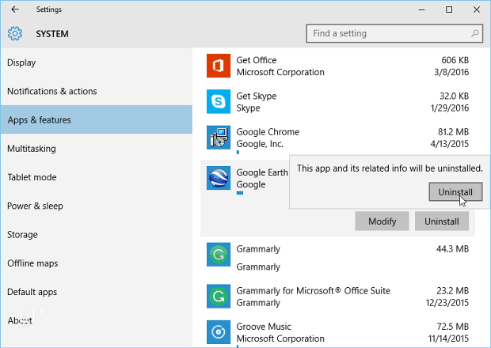Click the search magnifier icon

tap(474, 33)
